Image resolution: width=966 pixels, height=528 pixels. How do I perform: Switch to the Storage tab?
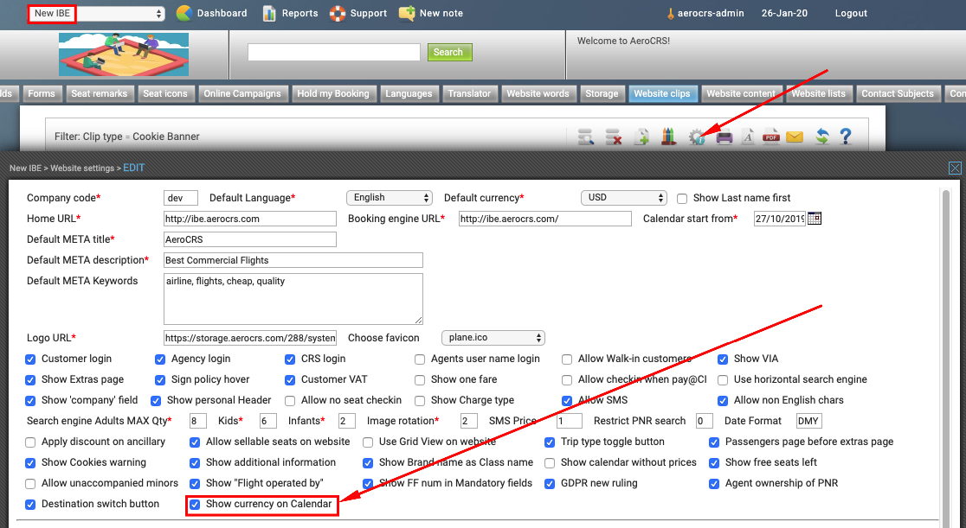602,93
